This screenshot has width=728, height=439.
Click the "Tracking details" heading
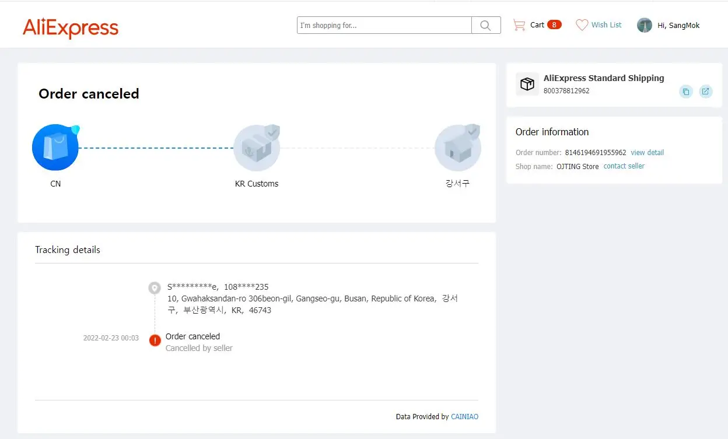68,250
